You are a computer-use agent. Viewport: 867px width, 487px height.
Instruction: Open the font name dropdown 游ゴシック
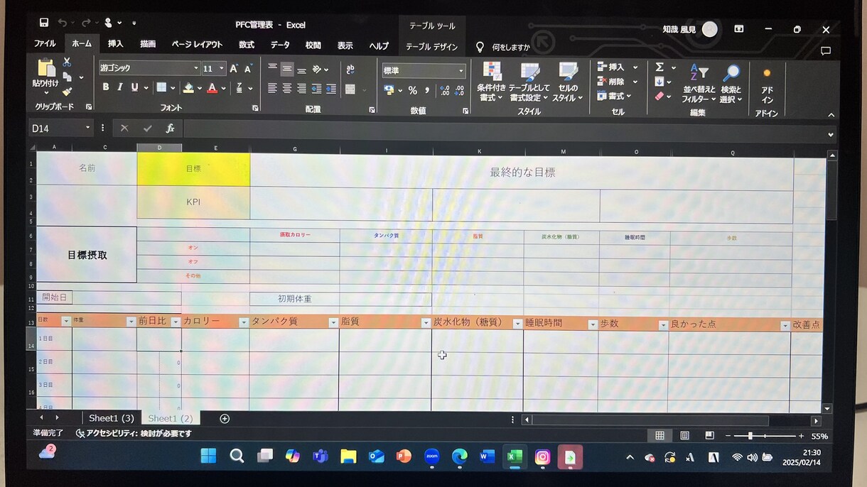click(196, 69)
